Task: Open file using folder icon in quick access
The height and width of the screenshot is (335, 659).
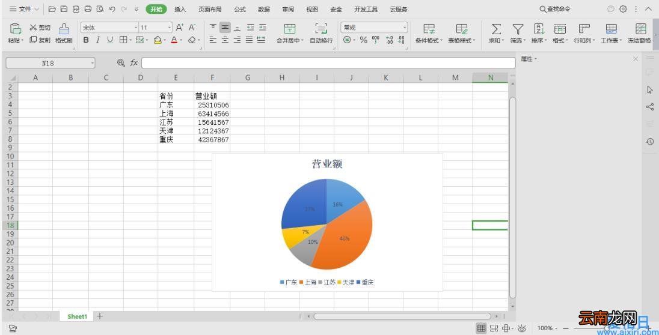Action: point(52,9)
